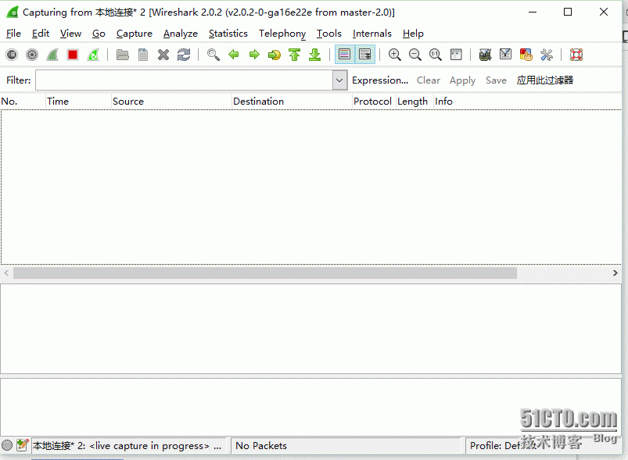Sort by the Length column header
628x460 pixels.
(415, 102)
